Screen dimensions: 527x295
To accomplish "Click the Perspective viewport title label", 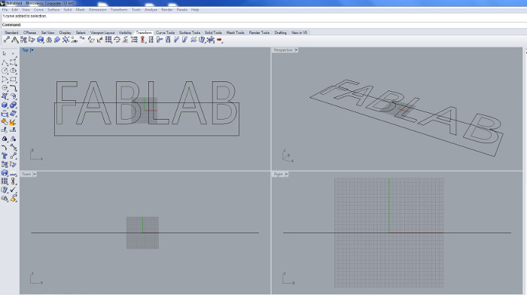I will pos(283,50).
